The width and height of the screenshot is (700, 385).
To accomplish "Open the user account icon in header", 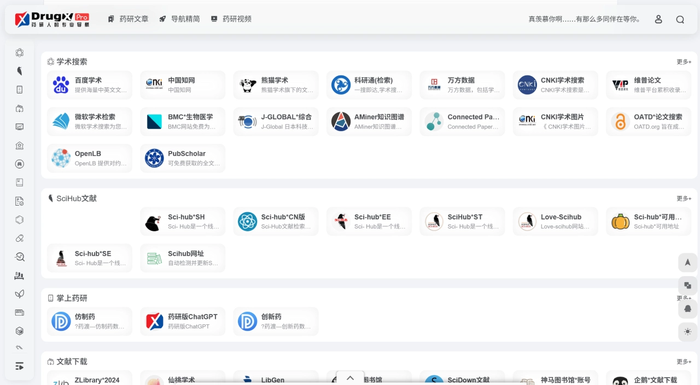I will 658,19.
